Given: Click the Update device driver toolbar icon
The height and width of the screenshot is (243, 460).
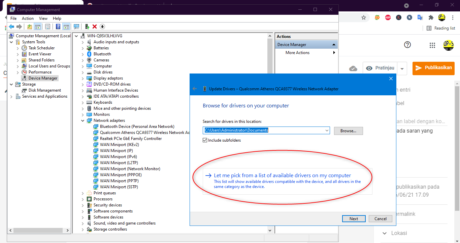Looking at the screenshot, I should pyautogui.click(x=87, y=27).
